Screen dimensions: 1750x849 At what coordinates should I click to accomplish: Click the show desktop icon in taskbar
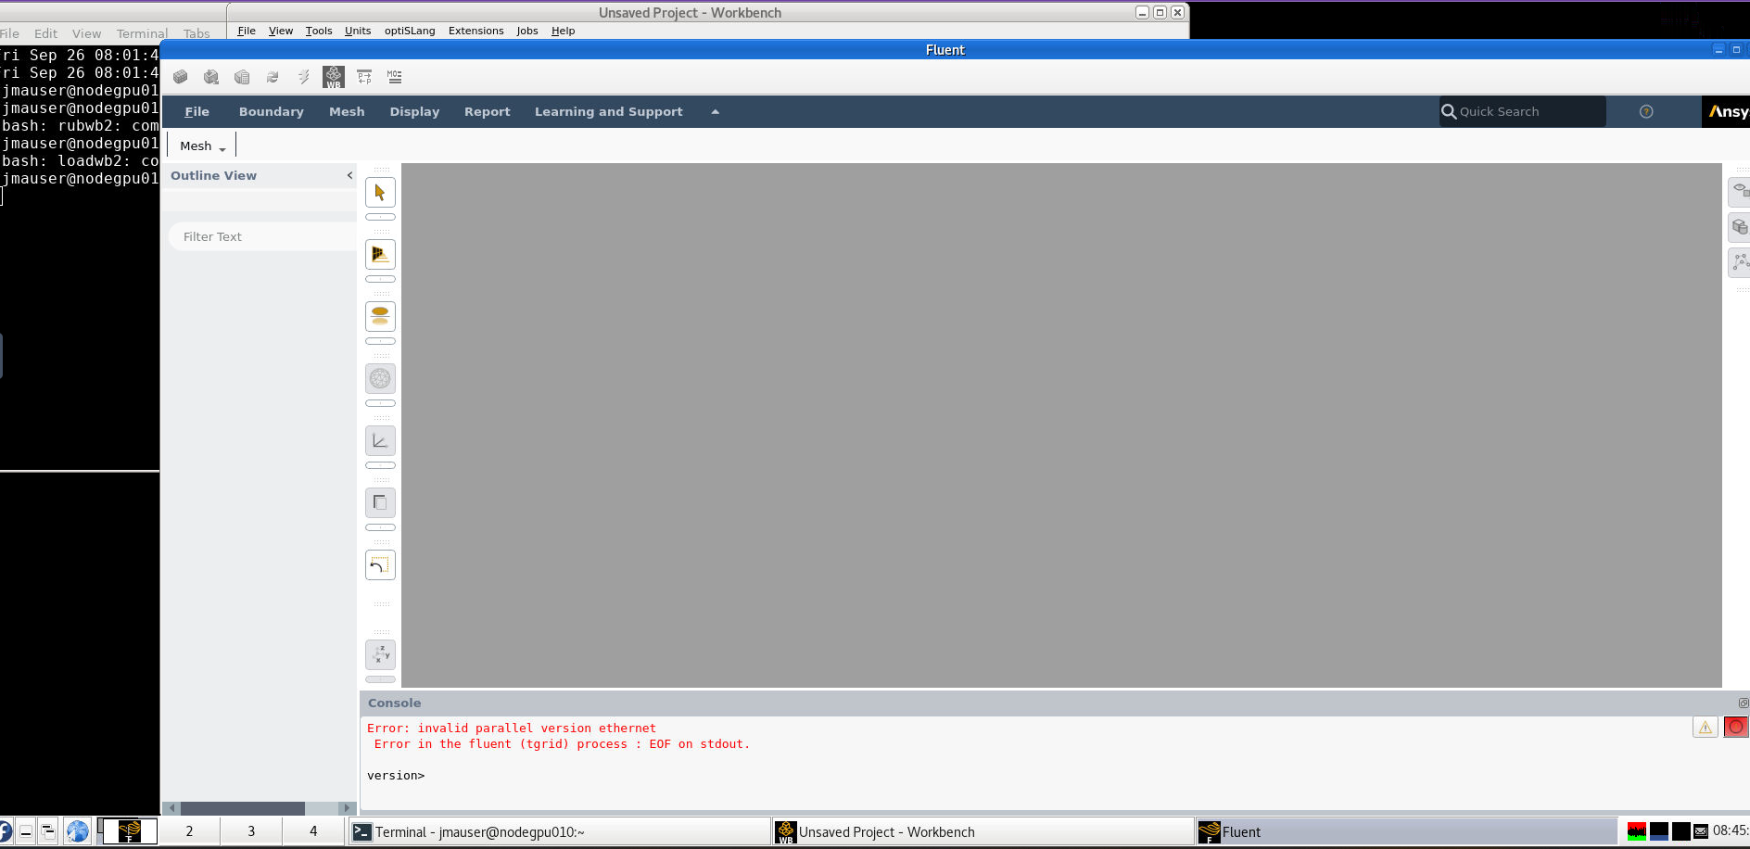click(x=26, y=831)
